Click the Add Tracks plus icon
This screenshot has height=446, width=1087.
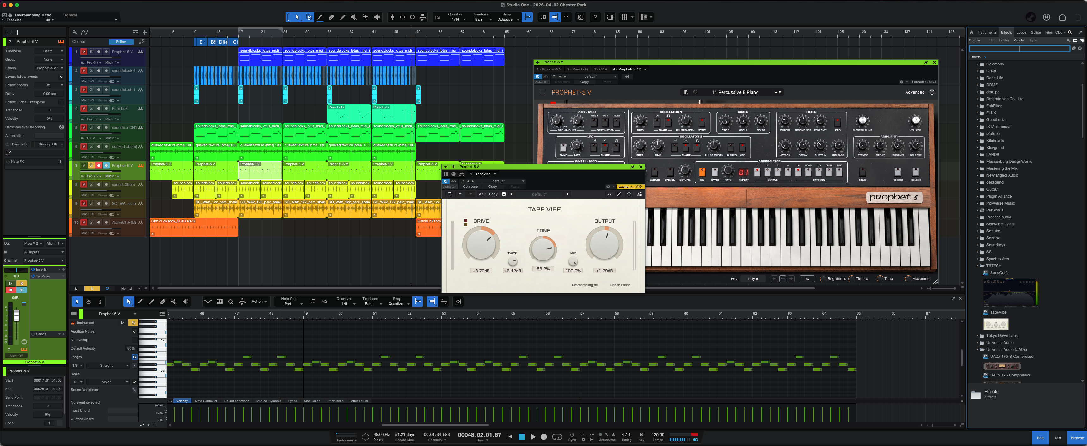pyautogui.click(x=145, y=33)
